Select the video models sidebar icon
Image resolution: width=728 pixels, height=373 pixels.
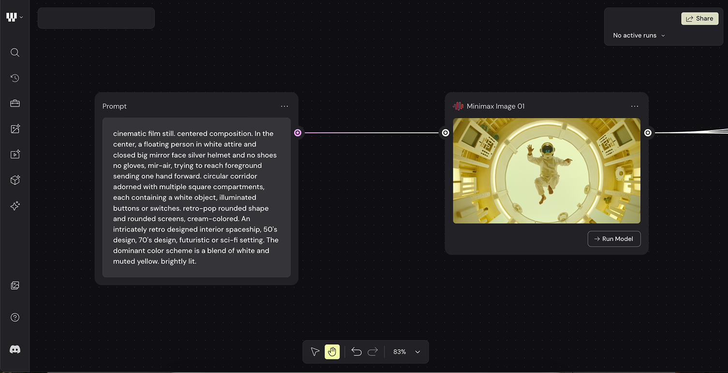15,154
